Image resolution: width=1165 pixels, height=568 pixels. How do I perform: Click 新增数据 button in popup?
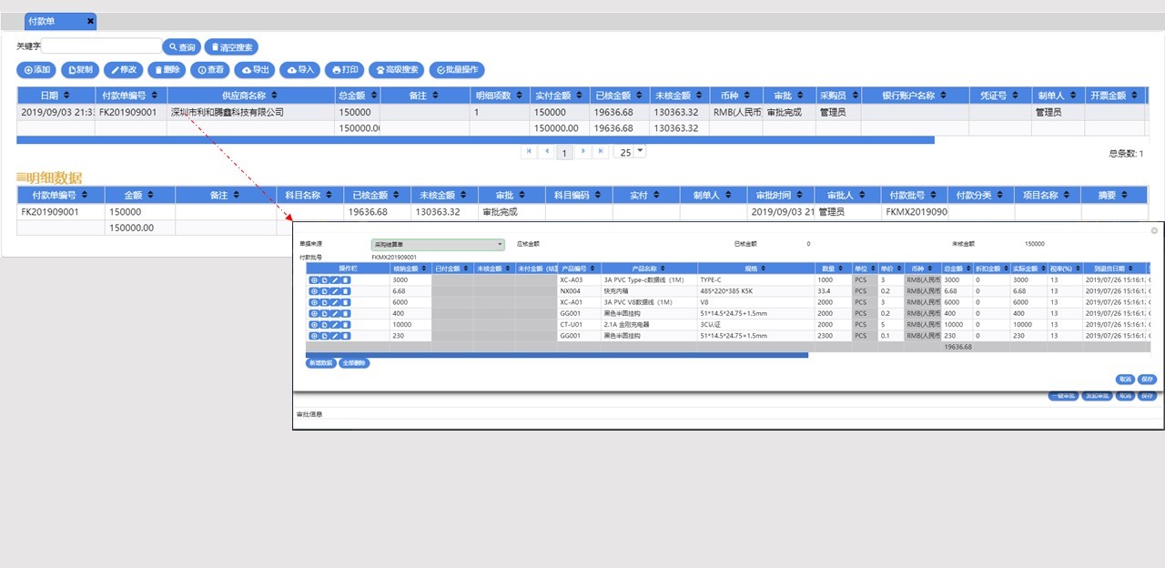click(320, 363)
